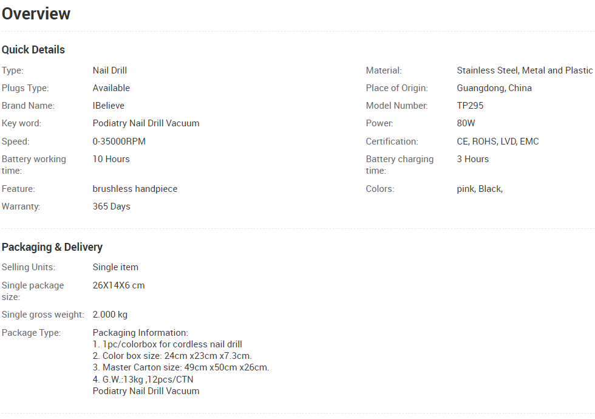Select the brushless handpiece feature text
The height and width of the screenshot is (419, 595).
pos(135,189)
